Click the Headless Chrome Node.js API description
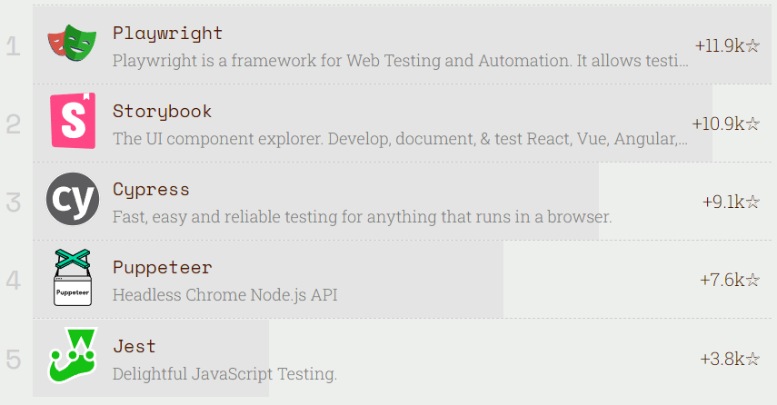Viewport: 777px width, 405px height. 225,295
